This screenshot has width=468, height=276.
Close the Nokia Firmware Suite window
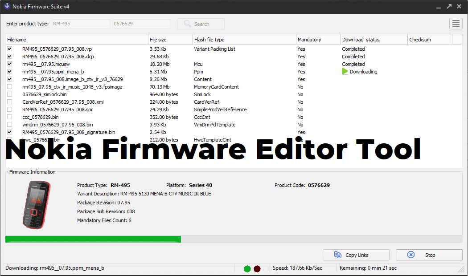point(459,6)
